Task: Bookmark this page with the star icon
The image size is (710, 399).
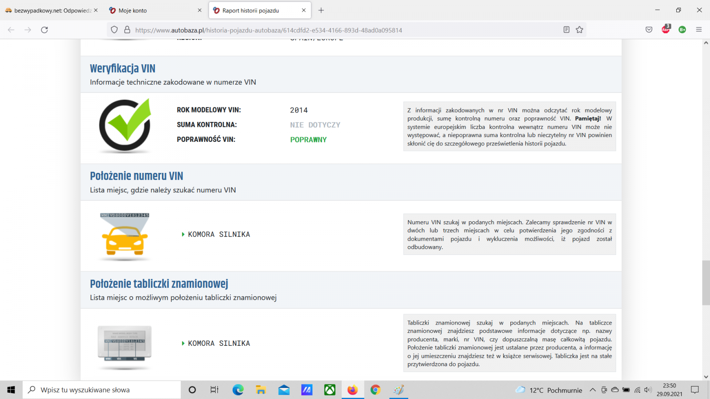Action: pos(579,30)
